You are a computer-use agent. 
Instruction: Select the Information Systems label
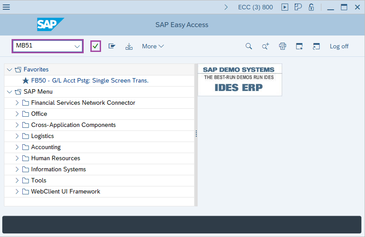(x=58, y=169)
